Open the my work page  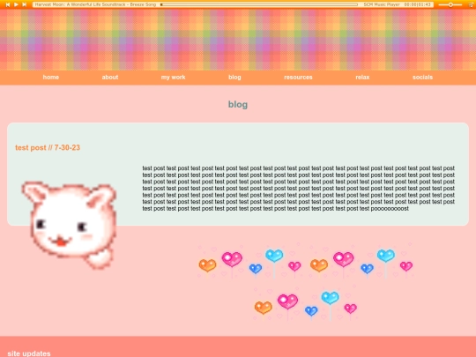pos(173,77)
